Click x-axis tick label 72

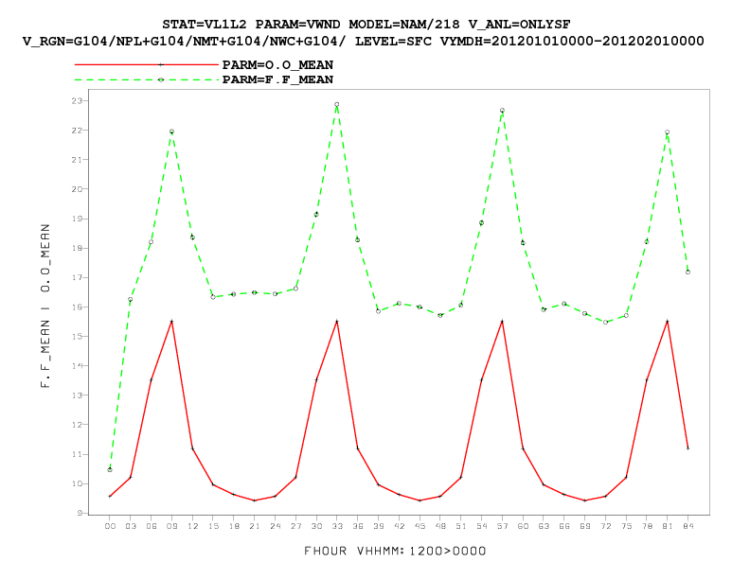pyautogui.click(x=605, y=526)
